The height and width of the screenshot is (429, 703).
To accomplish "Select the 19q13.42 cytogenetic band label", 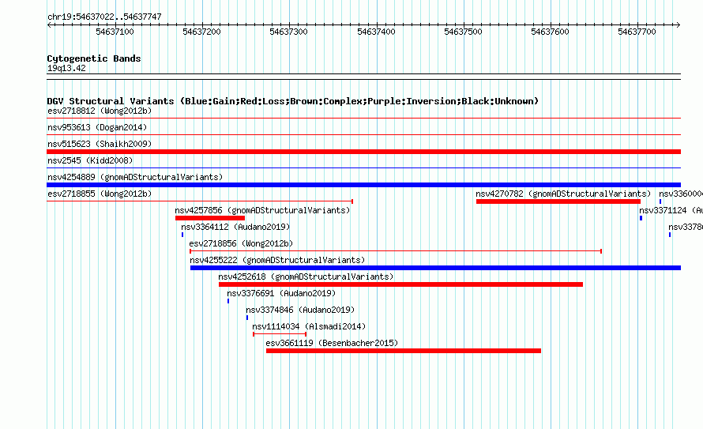I will [66, 68].
